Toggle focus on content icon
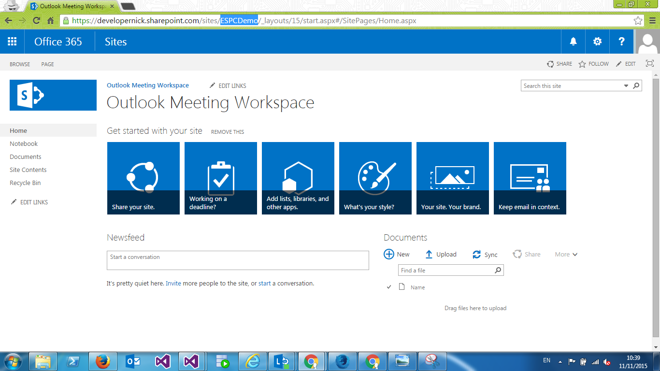Screen dimensions: 660x371 pos(649,64)
